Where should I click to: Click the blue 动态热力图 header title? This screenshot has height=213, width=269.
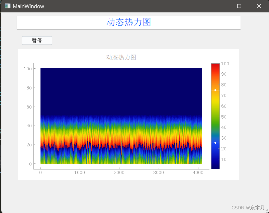129,22
